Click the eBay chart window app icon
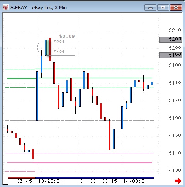185x187 pixels. coord(6,7)
